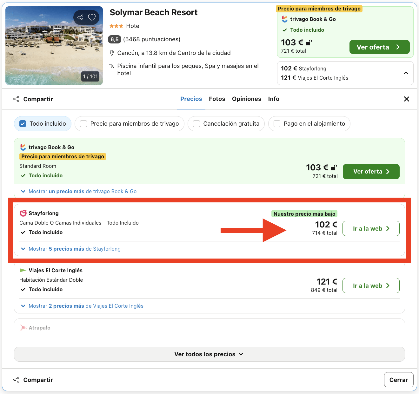Click the green Ver oferta button
Screen dimensions: 419x394
(x=379, y=47)
